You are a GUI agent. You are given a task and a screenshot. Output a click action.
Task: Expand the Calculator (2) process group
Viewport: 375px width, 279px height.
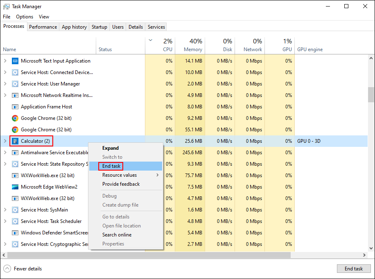pos(5,141)
